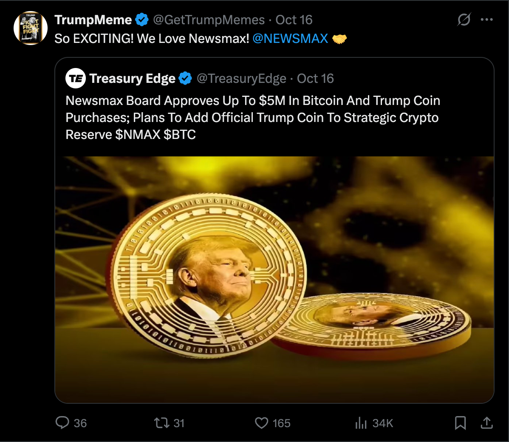Open the share tweet icon
The image size is (509, 442).
coord(486,422)
